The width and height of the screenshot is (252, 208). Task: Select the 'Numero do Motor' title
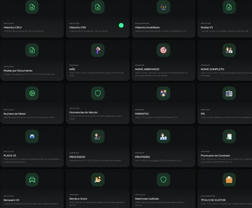tap(15, 114)
